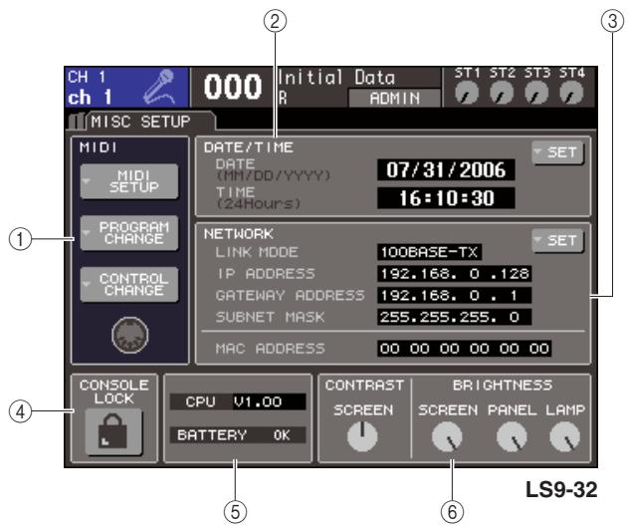The image size is (628, 529).
Task: Open the PROGRAM CHANGE popup
Action: 129,233
